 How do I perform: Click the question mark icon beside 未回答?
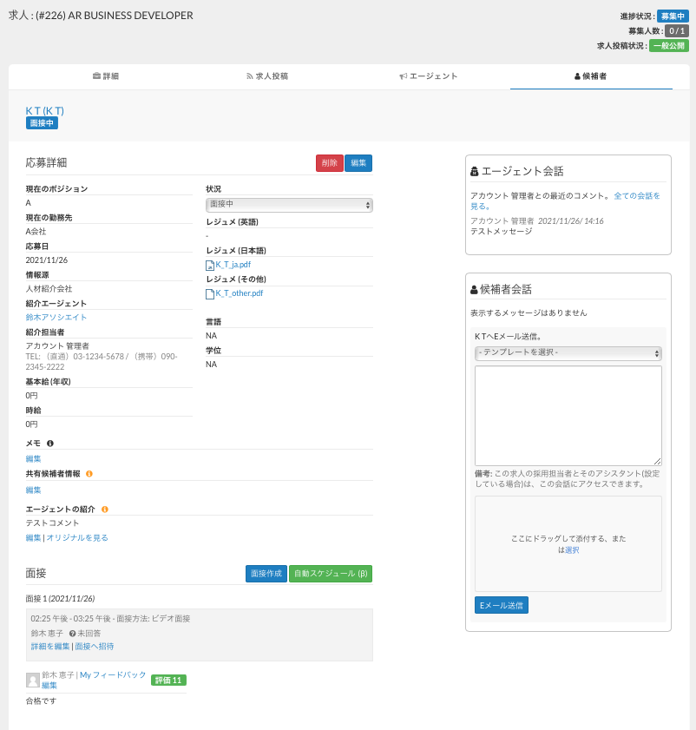pos(72,633)
